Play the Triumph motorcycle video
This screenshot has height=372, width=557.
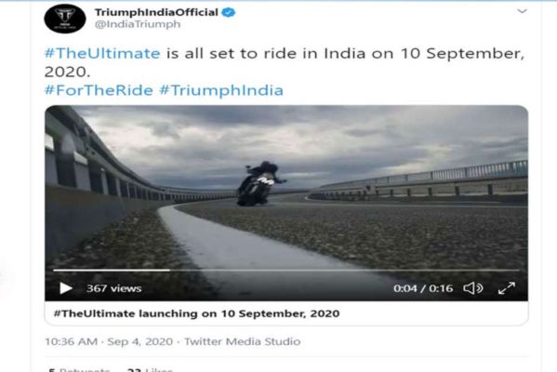pyautogui.click(x=66, y=288)
